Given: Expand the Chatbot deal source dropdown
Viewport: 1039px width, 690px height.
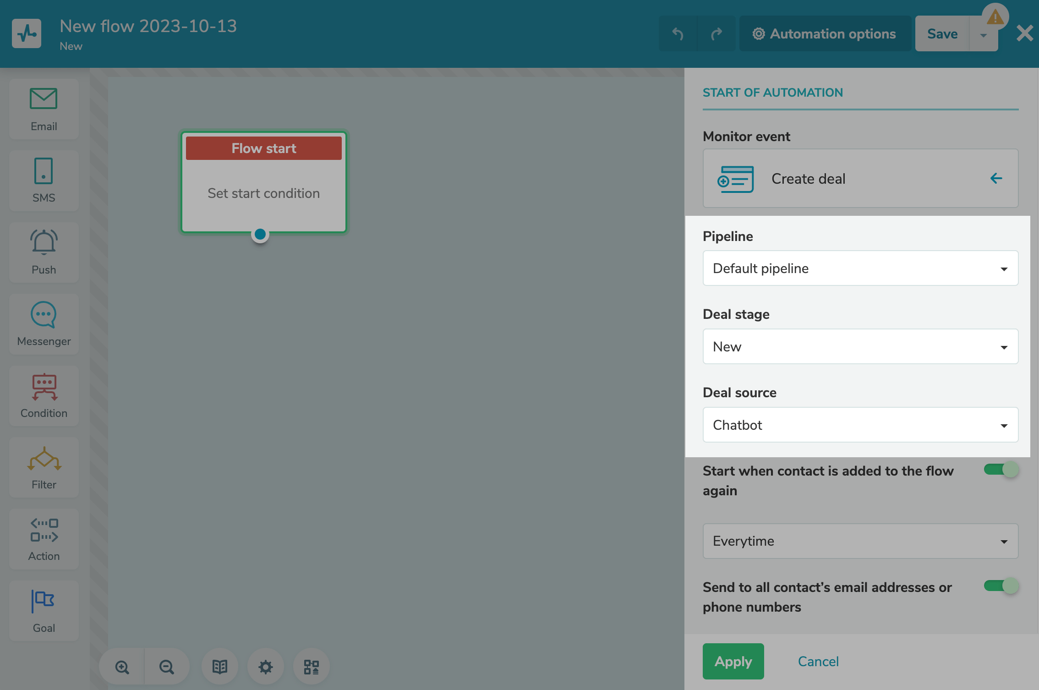Looking at the screenshot, I should pyautogui.click(x=860, y=425).
